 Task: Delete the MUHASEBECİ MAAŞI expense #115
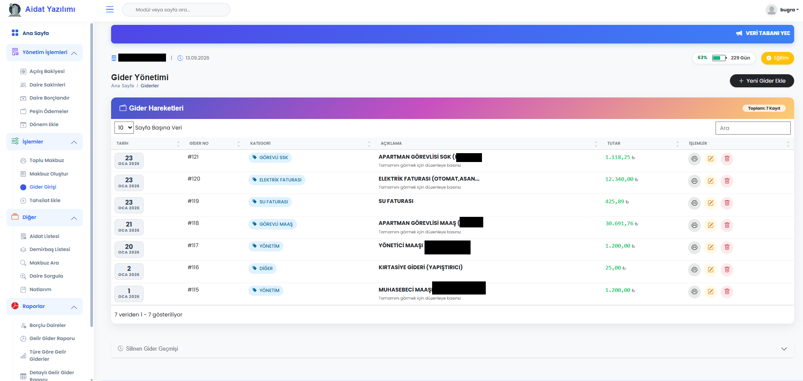pyautogui.click(x=727, y=292)
